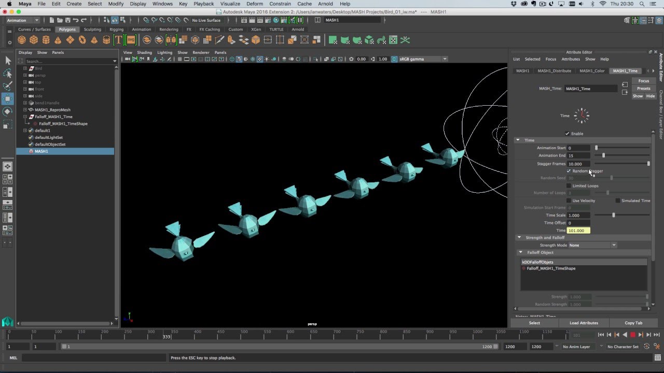The image size is (664, 373).
Task: Uncheck the Enable checkbox
Action: [568, 134]
